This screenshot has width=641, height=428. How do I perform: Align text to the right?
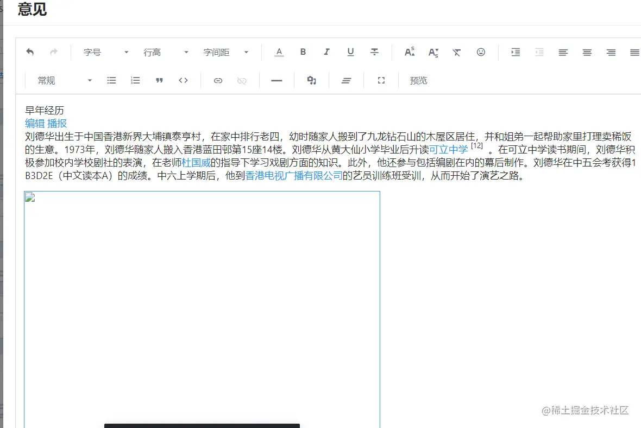(x=611, y=52)
